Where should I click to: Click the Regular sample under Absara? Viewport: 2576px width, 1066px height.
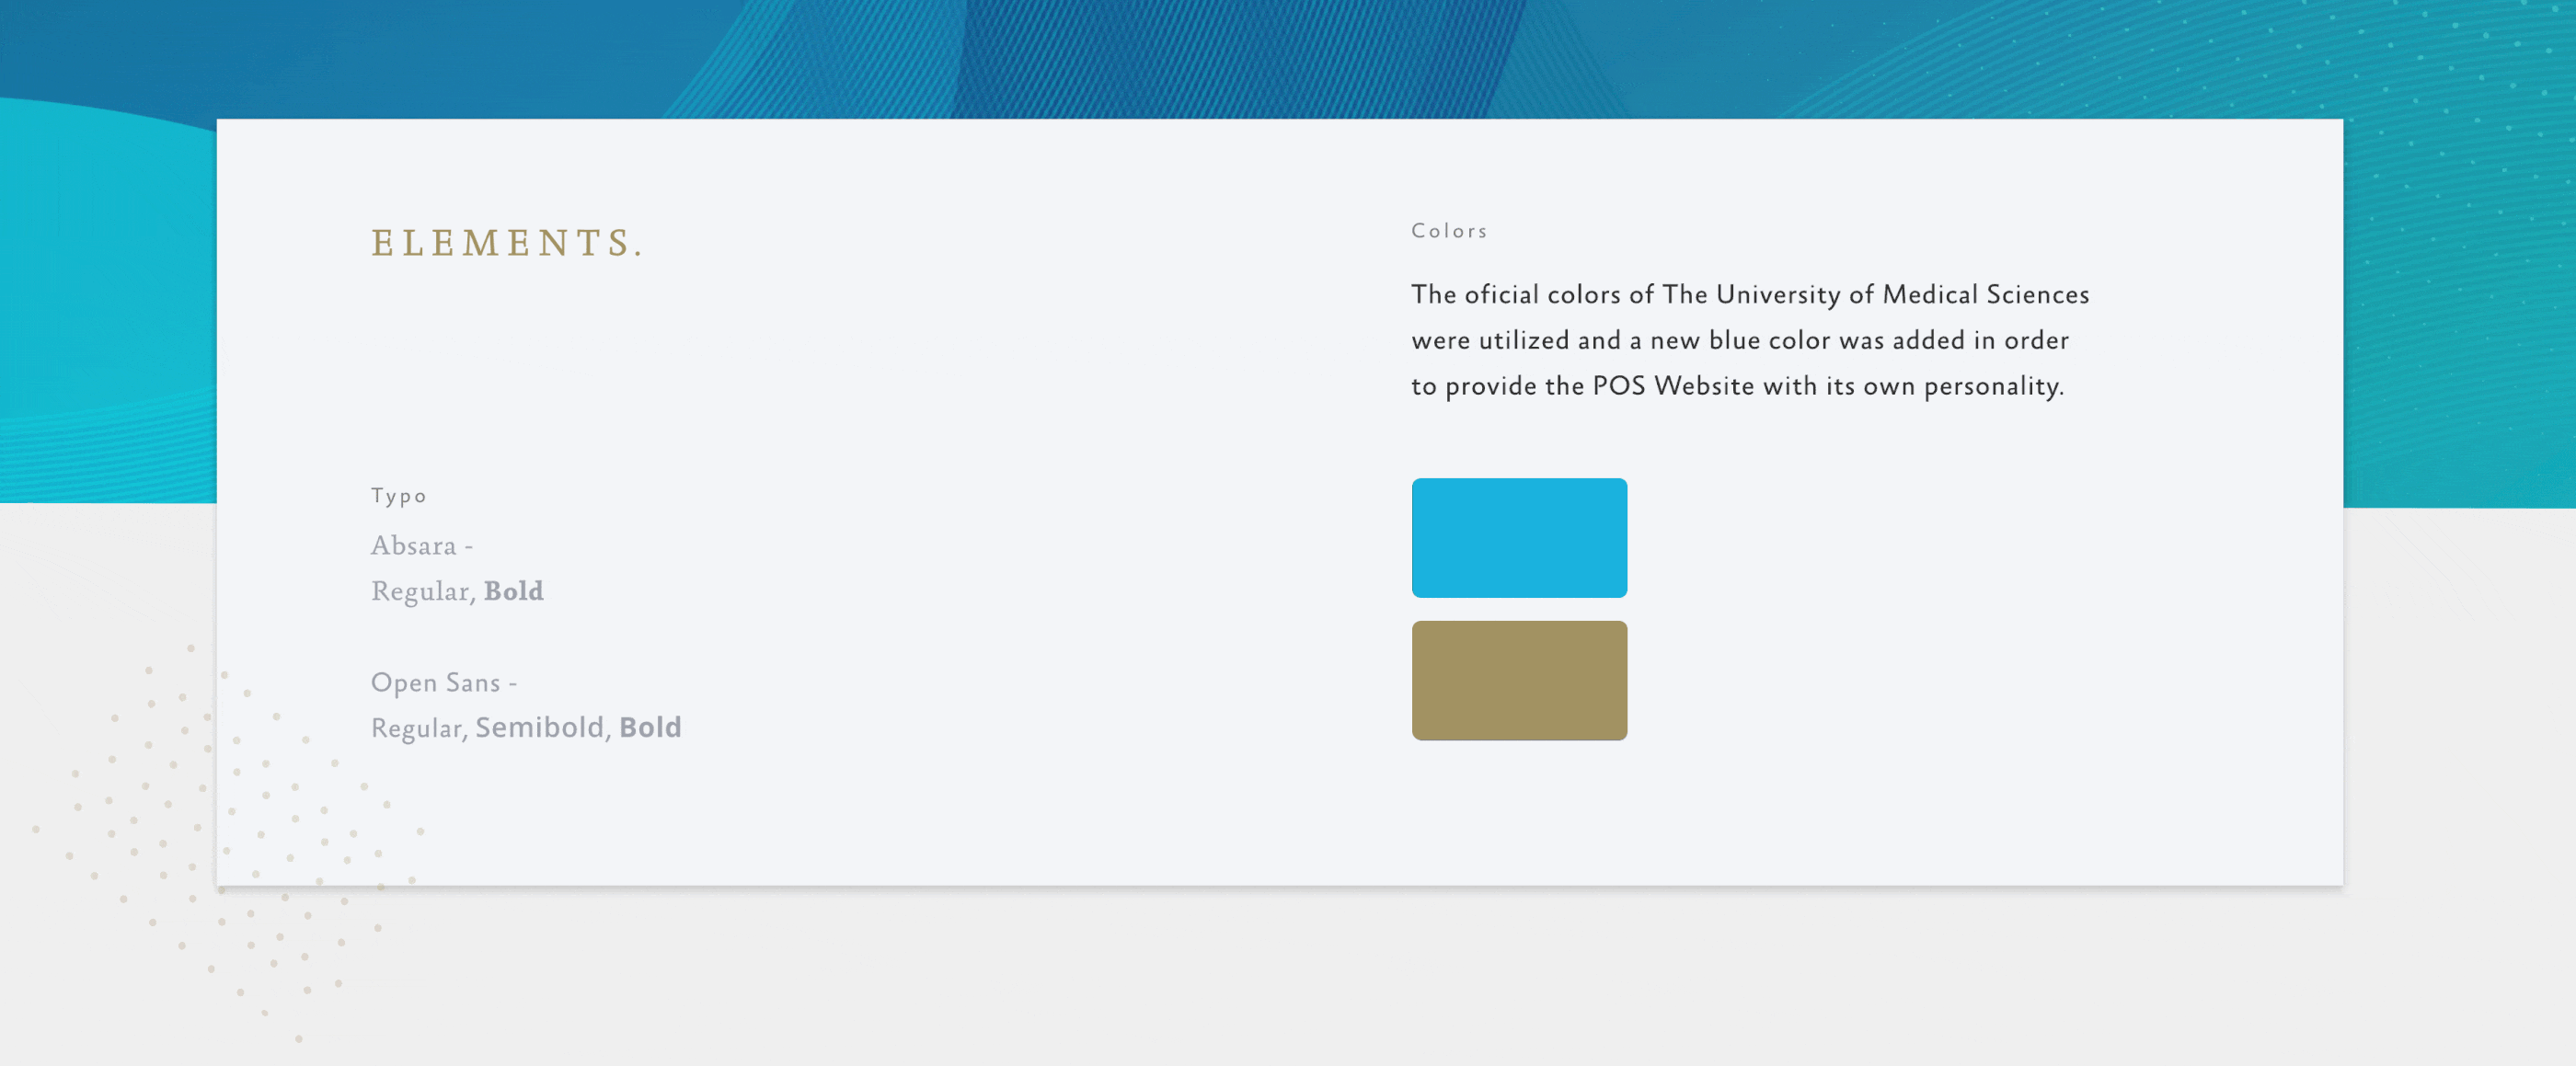pyautogui.click(x=419, y=592)
